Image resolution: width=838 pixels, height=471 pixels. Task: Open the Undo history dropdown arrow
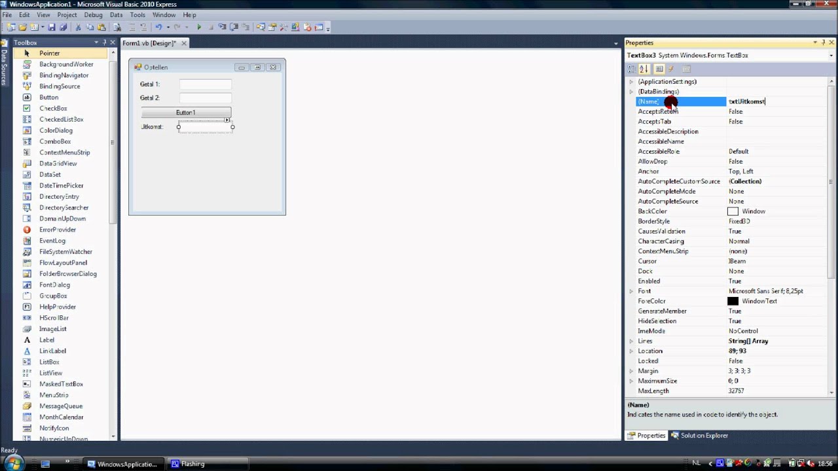[168, 27]
